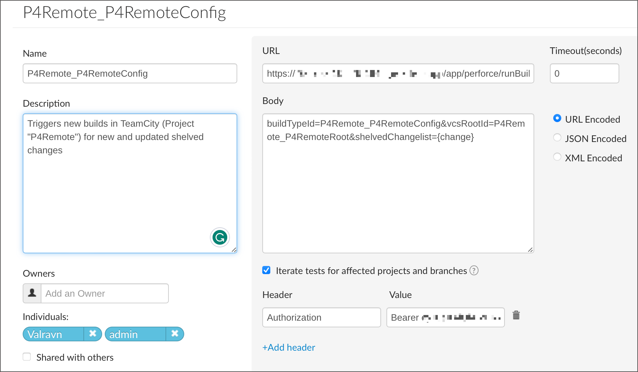
Task: Click the Grammarly icon in Description box
Action: point(220,237)
